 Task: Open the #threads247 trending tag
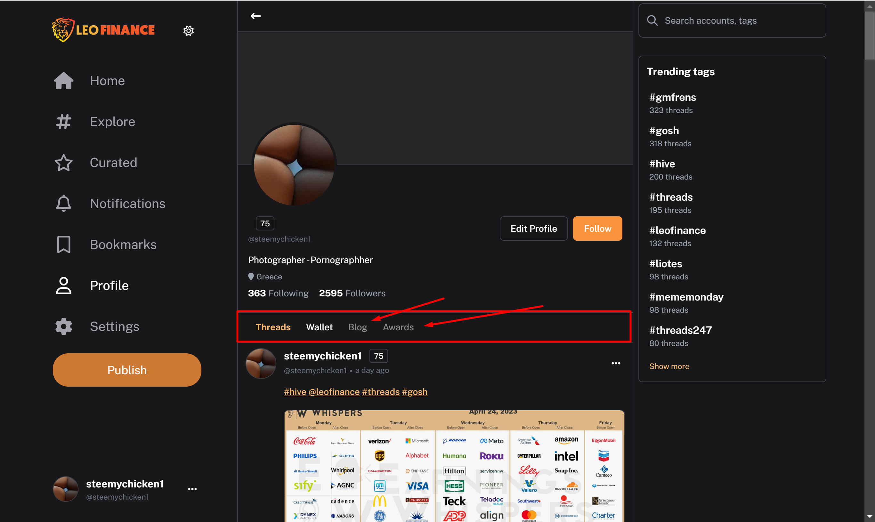(x=680, y=330)
